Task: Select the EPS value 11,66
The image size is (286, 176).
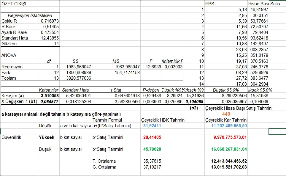Action: click(x=241, y=27)
